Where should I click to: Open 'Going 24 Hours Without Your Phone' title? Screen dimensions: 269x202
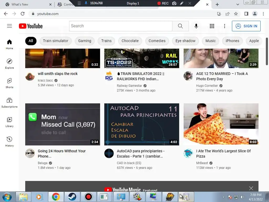(x=62, y=154)
